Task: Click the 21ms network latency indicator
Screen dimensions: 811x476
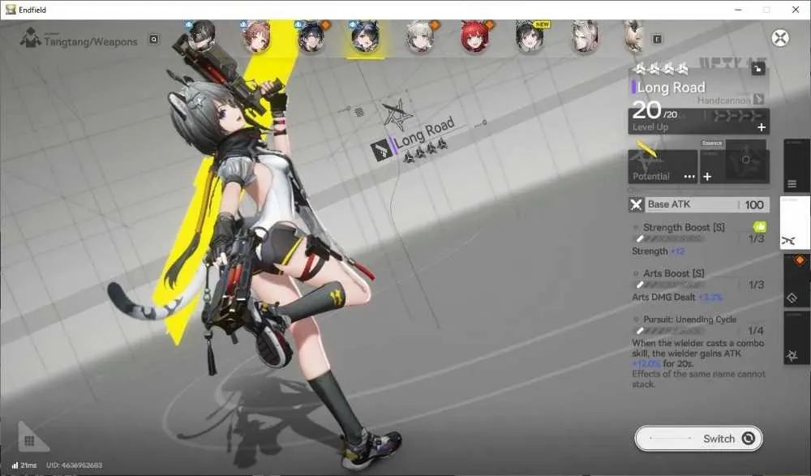Action: tap(24, 465)
